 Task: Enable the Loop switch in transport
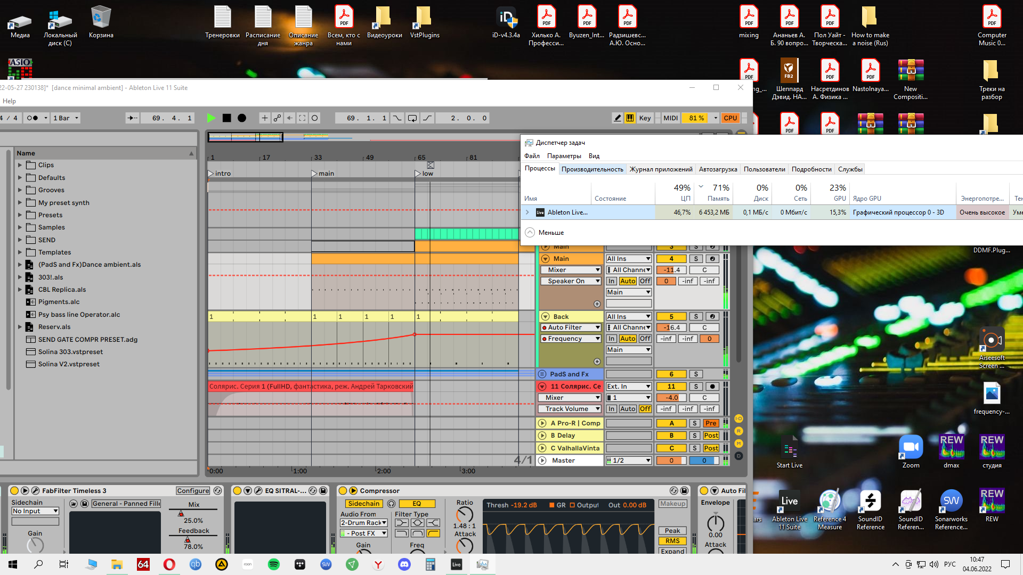coord(412,118)
